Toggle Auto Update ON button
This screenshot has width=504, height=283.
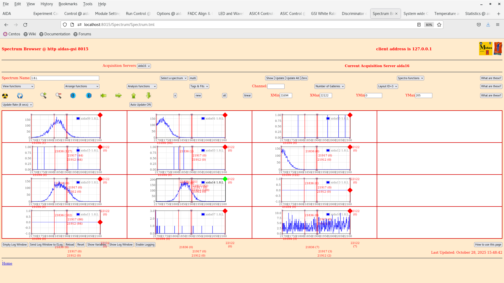click(x=140, y=105)
